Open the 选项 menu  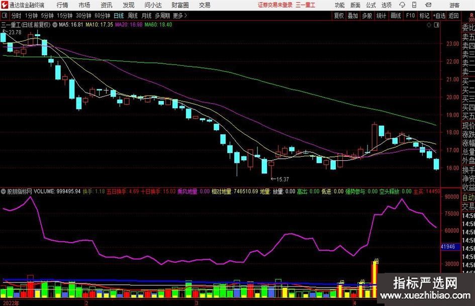(386, 5)
